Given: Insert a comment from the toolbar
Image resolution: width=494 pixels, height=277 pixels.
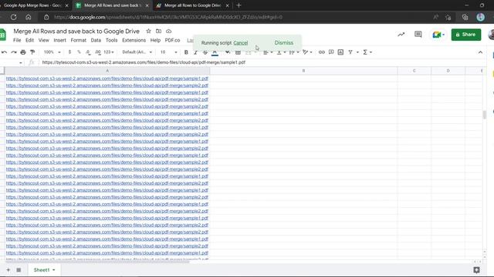Looking at the screenshot, I should [331, 52].
